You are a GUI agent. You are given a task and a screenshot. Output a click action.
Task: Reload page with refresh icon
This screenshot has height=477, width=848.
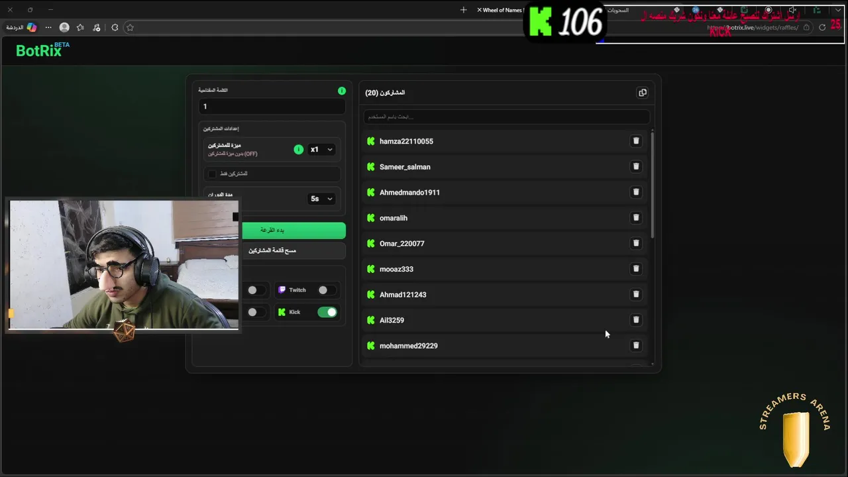(x=822, y=27)
